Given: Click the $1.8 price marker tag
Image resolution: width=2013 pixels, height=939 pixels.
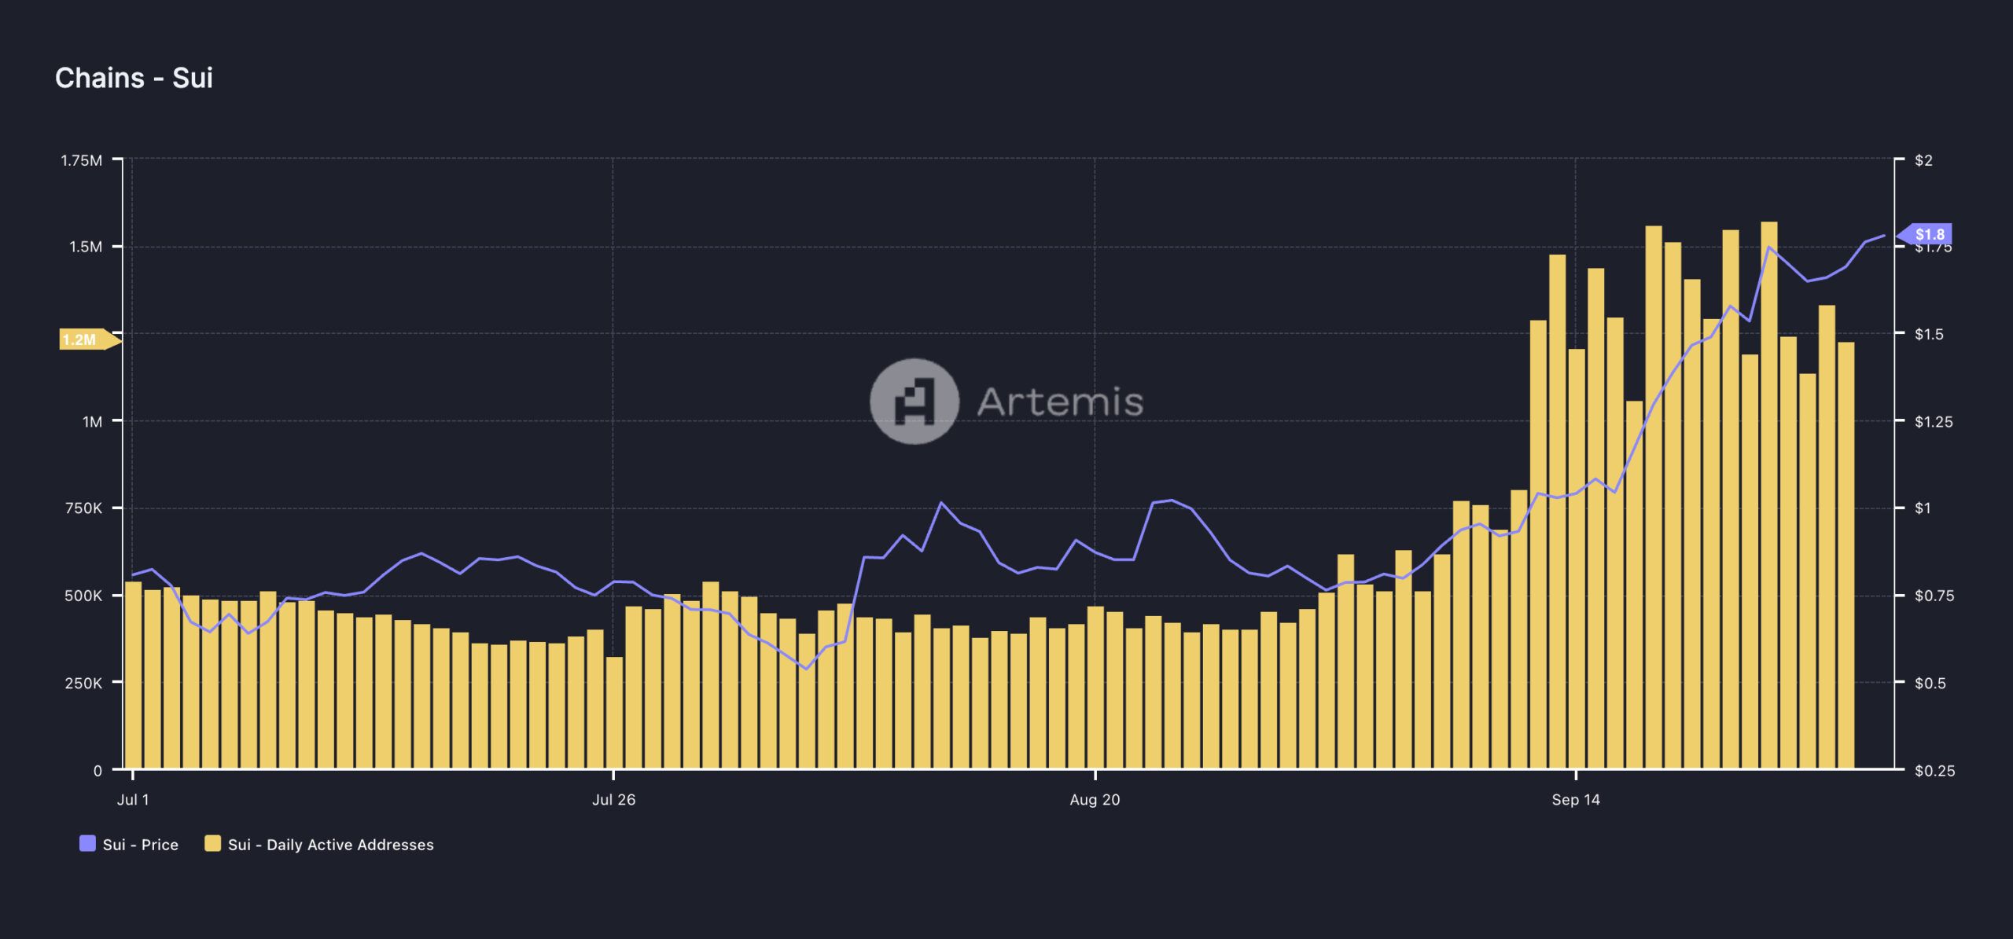Looking at the screenshot, I should 1928,234.
